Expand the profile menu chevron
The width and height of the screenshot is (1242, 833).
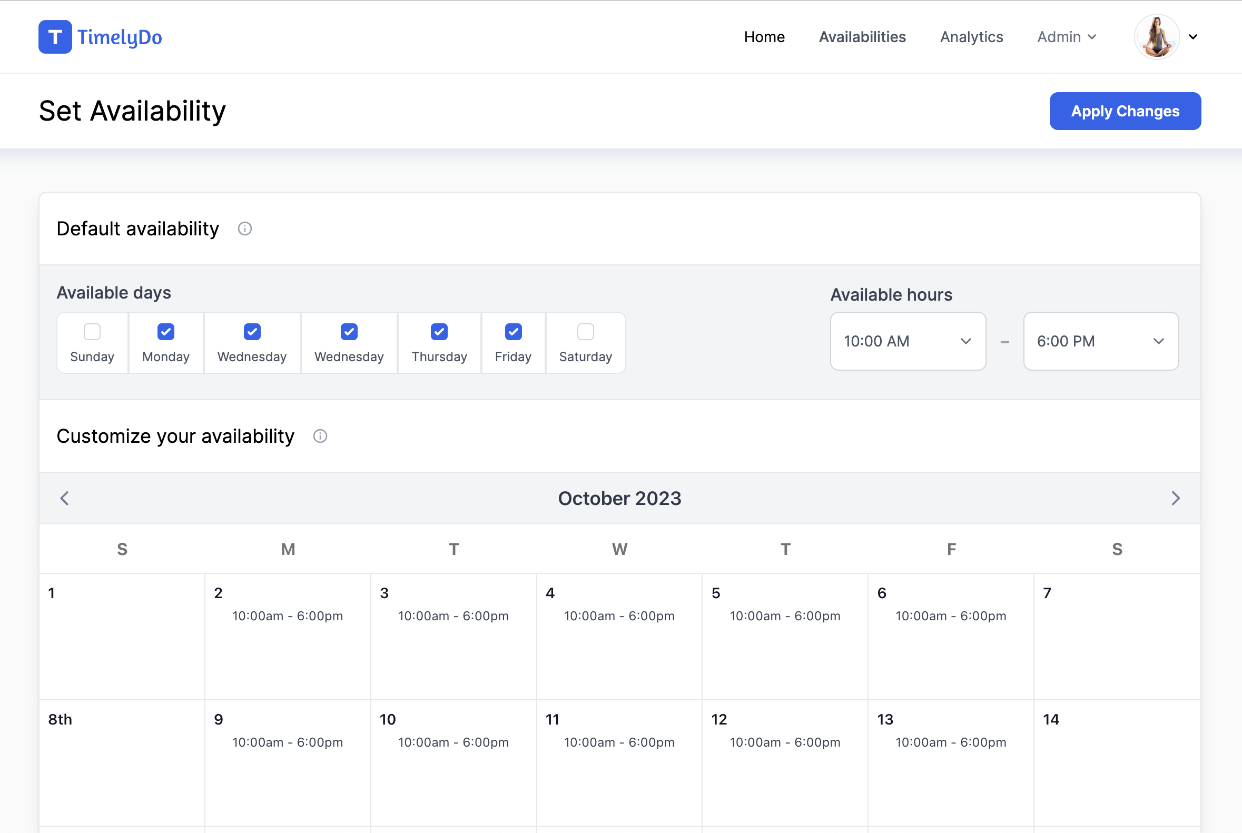[x=1193, y=37]
